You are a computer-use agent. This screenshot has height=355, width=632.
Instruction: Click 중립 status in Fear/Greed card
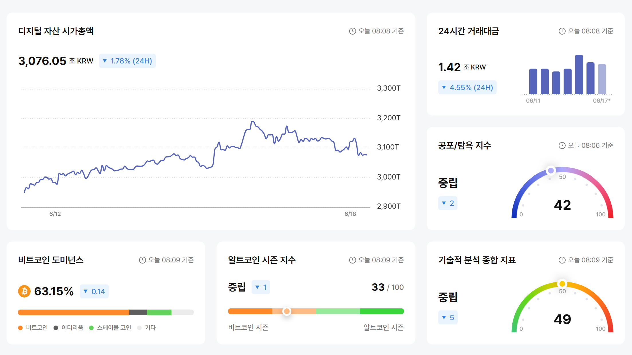pyautogui.click(x=448, y=183)
